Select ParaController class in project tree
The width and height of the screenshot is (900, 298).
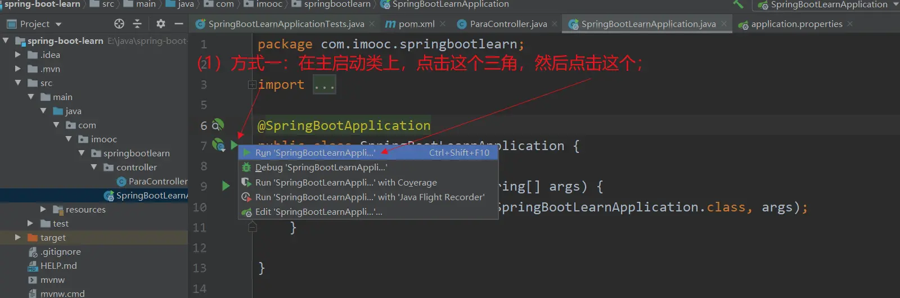pyautogui.click(x=152, y=181)
